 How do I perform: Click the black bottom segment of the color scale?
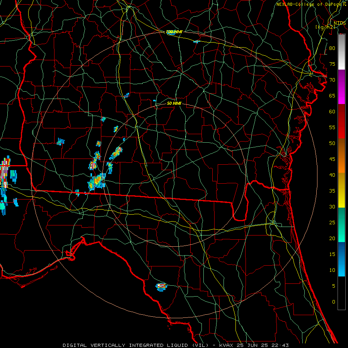(x=341, y=293)
